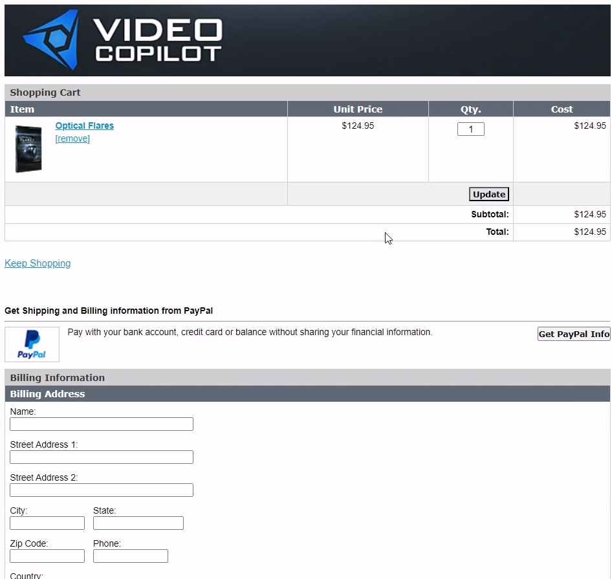Click the Qty. column header

click(x=471, y=109)
